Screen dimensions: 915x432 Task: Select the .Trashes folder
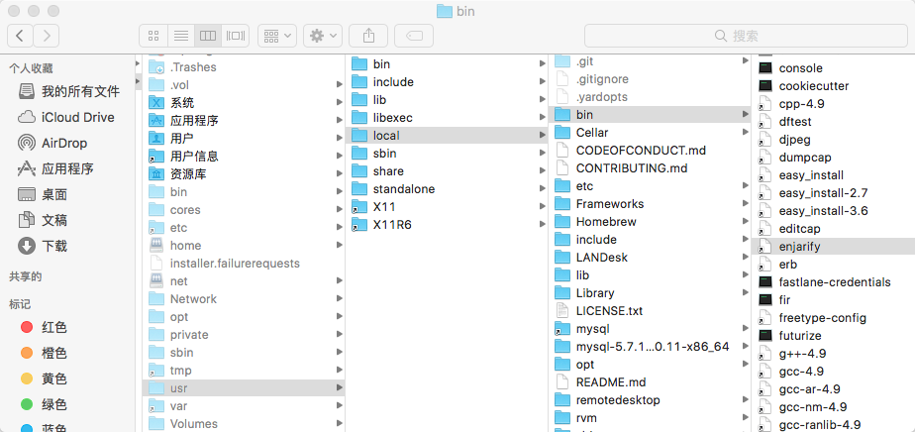[244, 67]
